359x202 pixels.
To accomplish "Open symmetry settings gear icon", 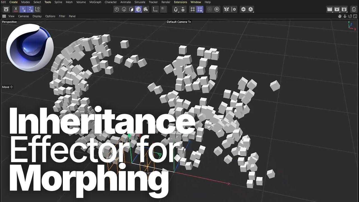I will (234, 9).
